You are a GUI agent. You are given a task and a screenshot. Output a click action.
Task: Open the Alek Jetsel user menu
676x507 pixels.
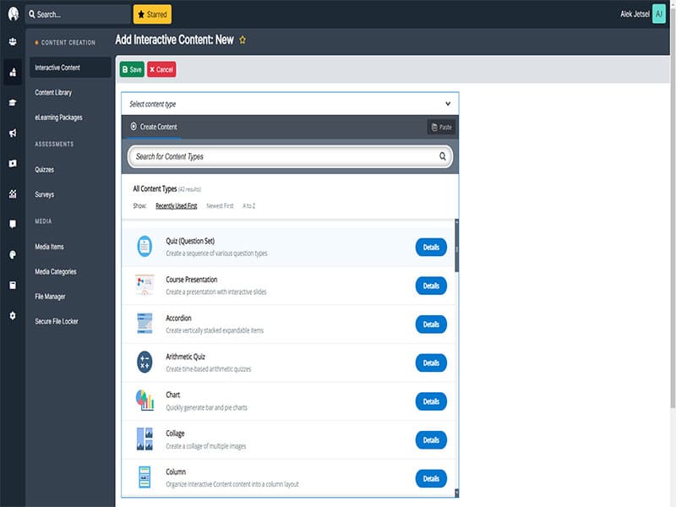coord(642,14)
